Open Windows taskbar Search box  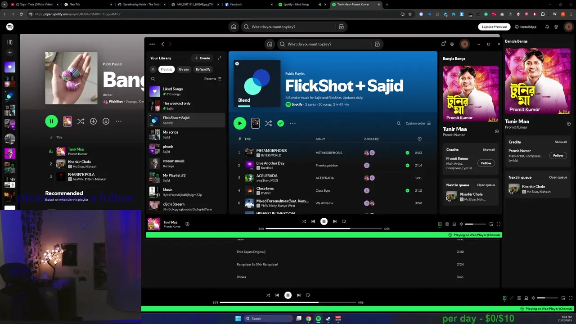[x=268, y=319]
